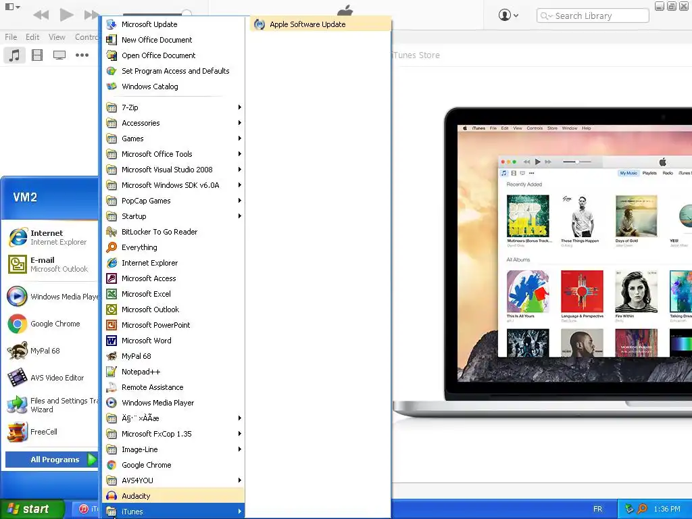Run Apple Software Update
The height and width of the screenshot is (519, 692).
320,24
